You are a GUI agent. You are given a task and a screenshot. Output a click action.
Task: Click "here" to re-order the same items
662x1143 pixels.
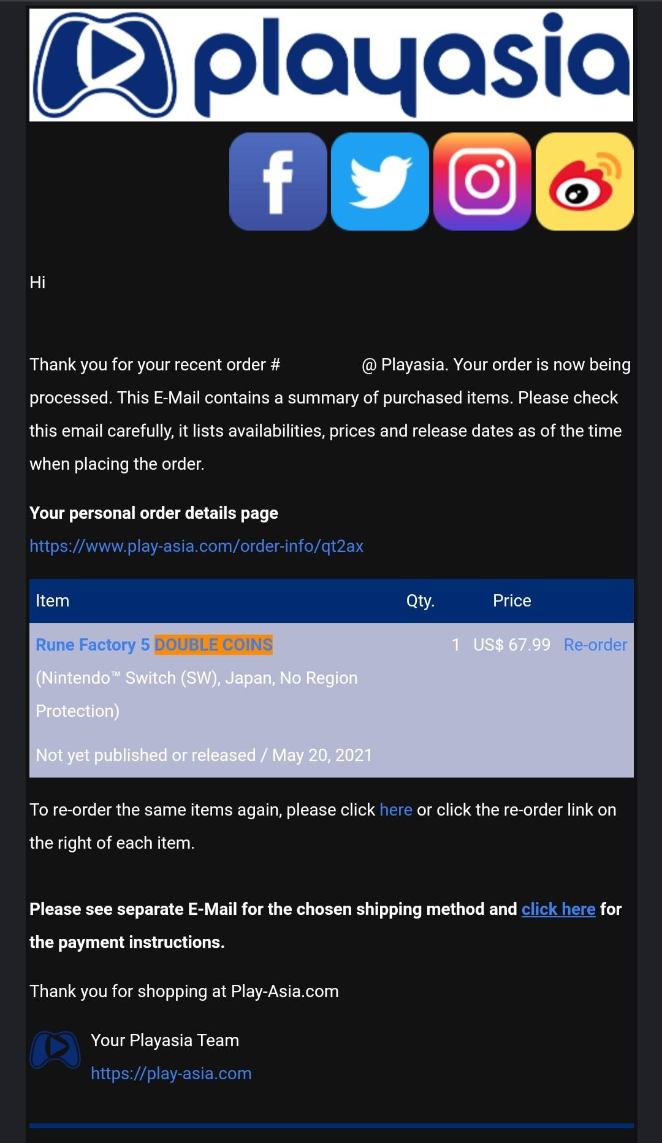coord(395,809)
